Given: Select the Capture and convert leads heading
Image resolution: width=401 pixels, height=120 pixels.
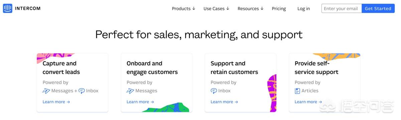Looking at the screenshot, I should click(x=61, y=68).
